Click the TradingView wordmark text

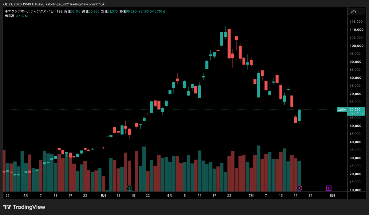tap(29, 207)
